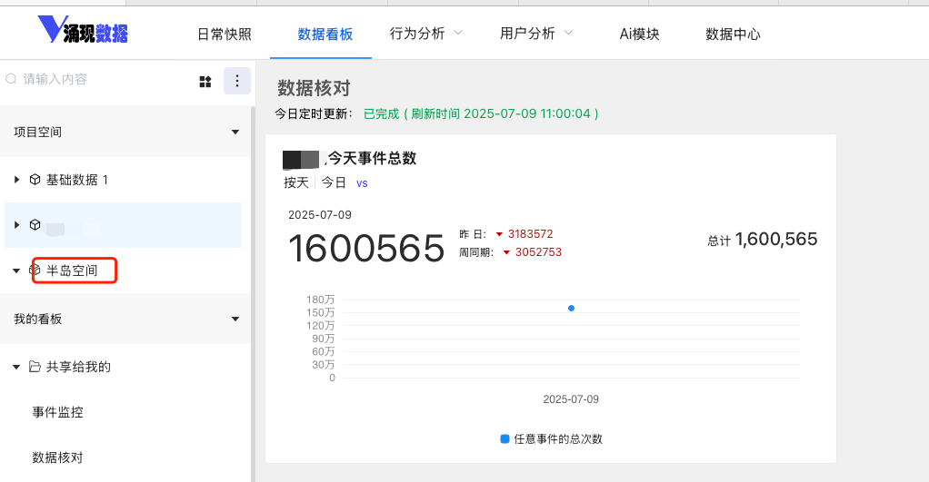The width and height of the screenshot is (929, 482).
Task: Open the 事件监控 dashboard
Action: click(57, 412)
